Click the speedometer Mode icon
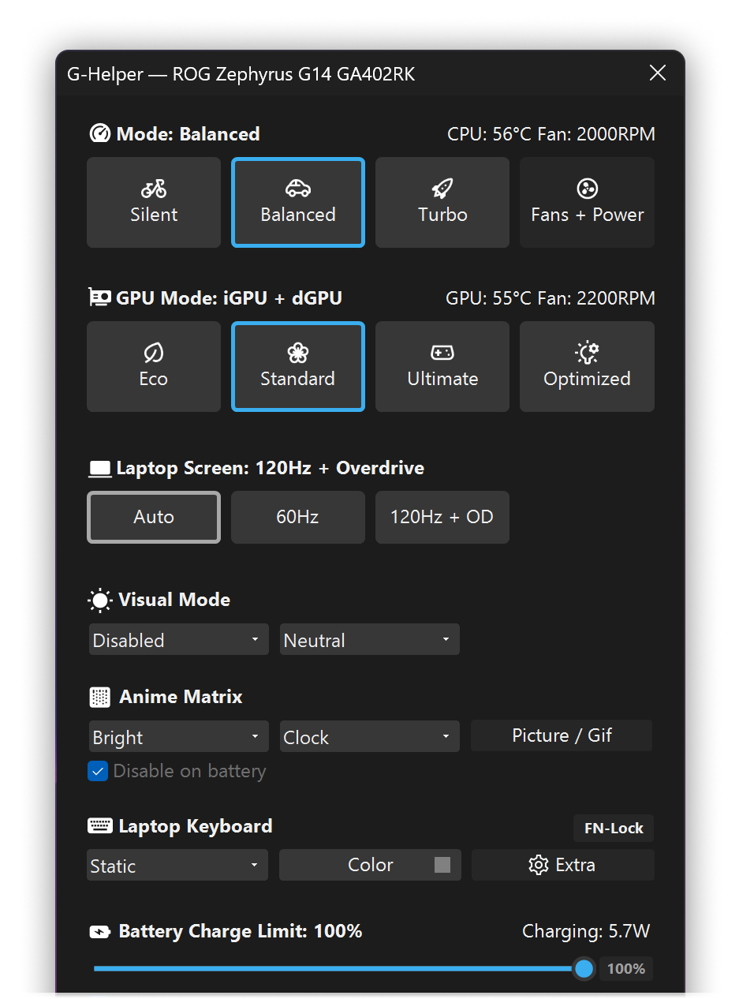The height and width of the screenshot is (999, 739). click(x=99, y=134)
